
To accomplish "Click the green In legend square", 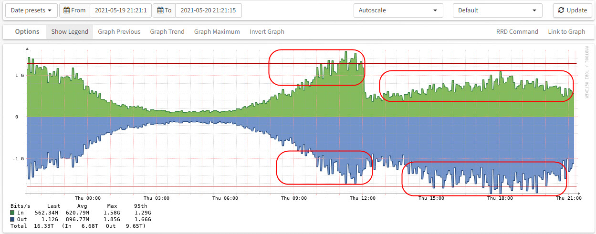I will coord(12,213).
